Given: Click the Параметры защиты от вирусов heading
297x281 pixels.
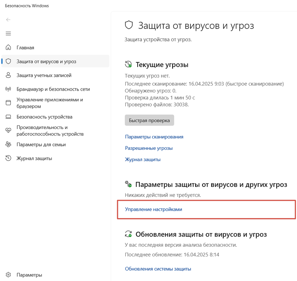Looking at the screenshot, I should pos(211,185).
